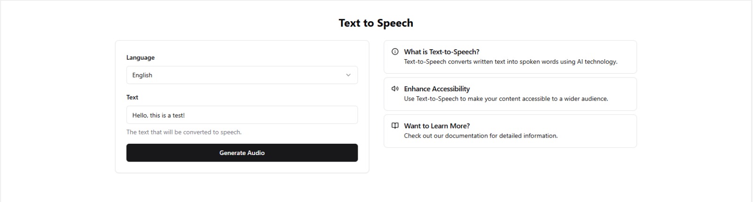Image resolution: width=753 pixels, height=202 pixels.
Task: Click 'AI technology' in the first card
Action: (597, 62)
